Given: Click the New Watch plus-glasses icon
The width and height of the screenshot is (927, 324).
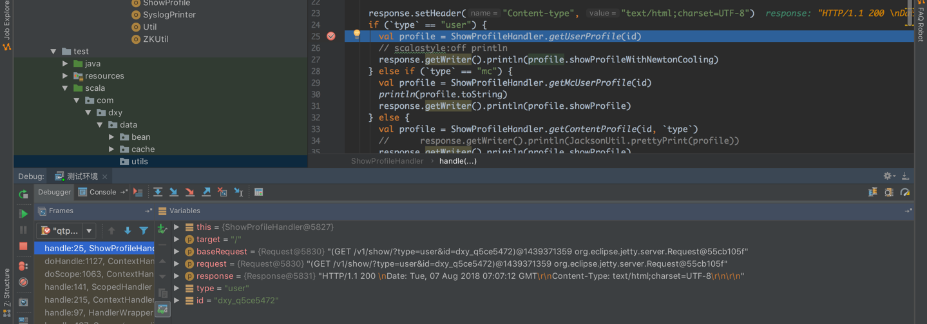Looking at the screenshot, I should pyautogui.click(x=162, y=228).
